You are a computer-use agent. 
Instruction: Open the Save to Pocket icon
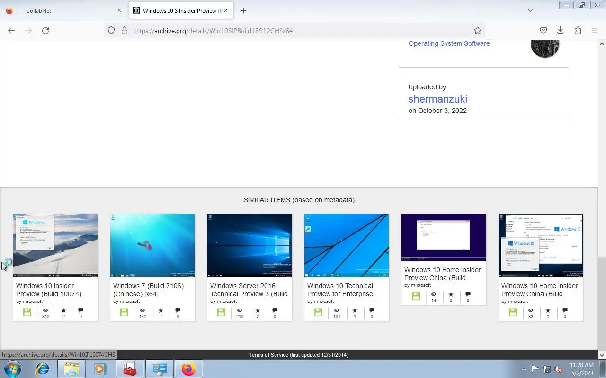click(x=544, y=30)
